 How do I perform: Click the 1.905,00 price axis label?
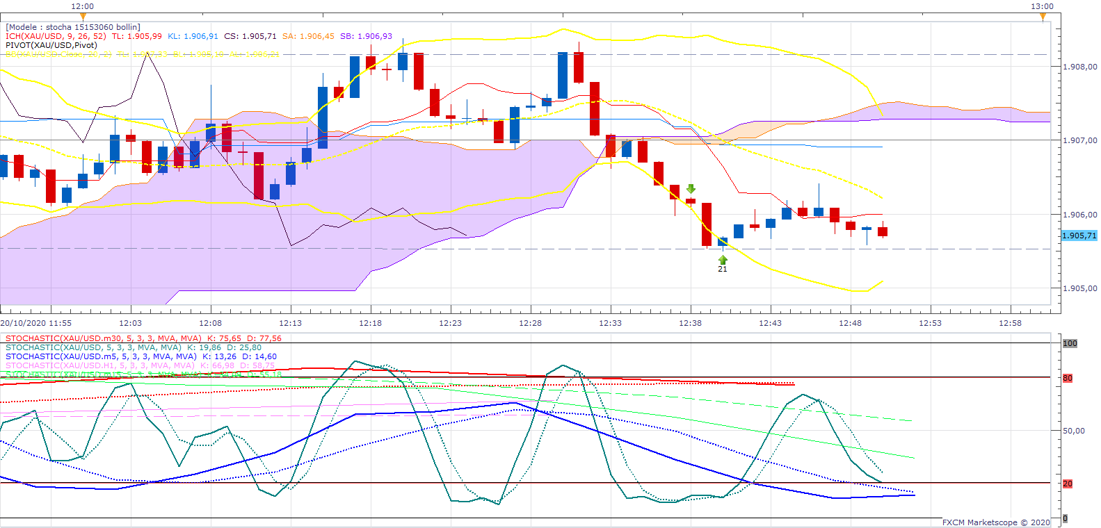(x=1080, y=288)
